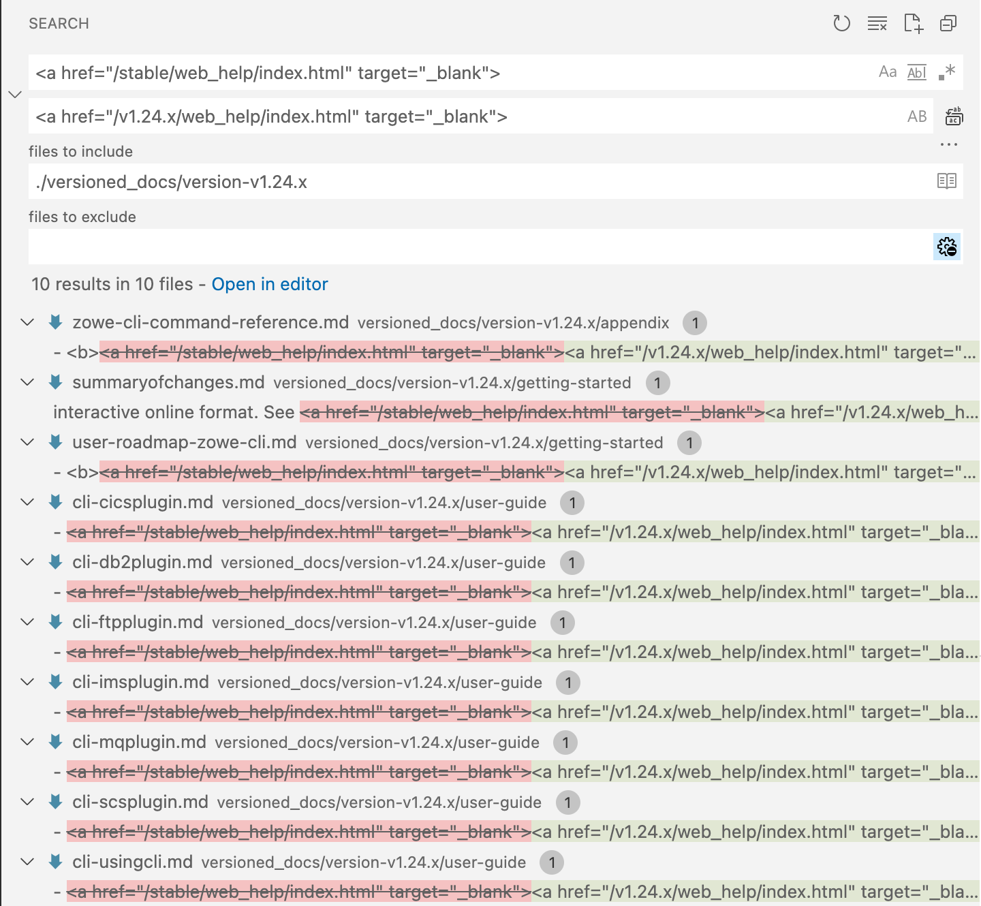The height and width of the screenshot is (906, 981).
Task: Select cli-imsplugin.md file row
Action: (490, 682)
